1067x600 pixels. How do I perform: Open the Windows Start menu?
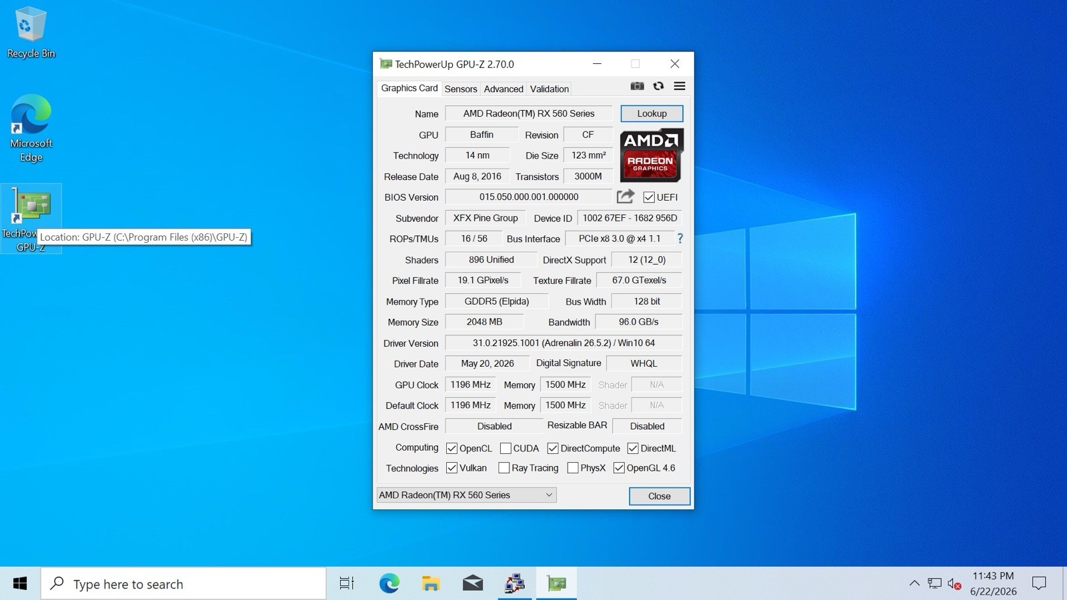coord(20,584)
